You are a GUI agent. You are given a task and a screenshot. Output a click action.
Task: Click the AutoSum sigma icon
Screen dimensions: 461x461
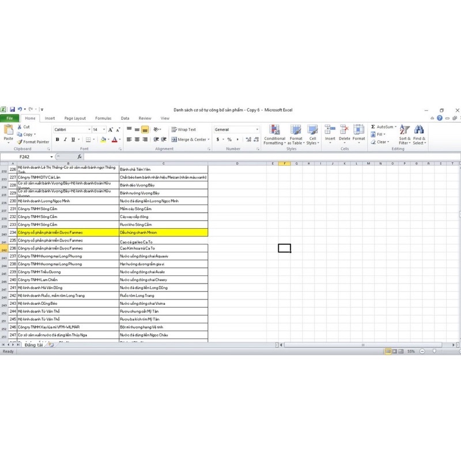pos(373,127)
